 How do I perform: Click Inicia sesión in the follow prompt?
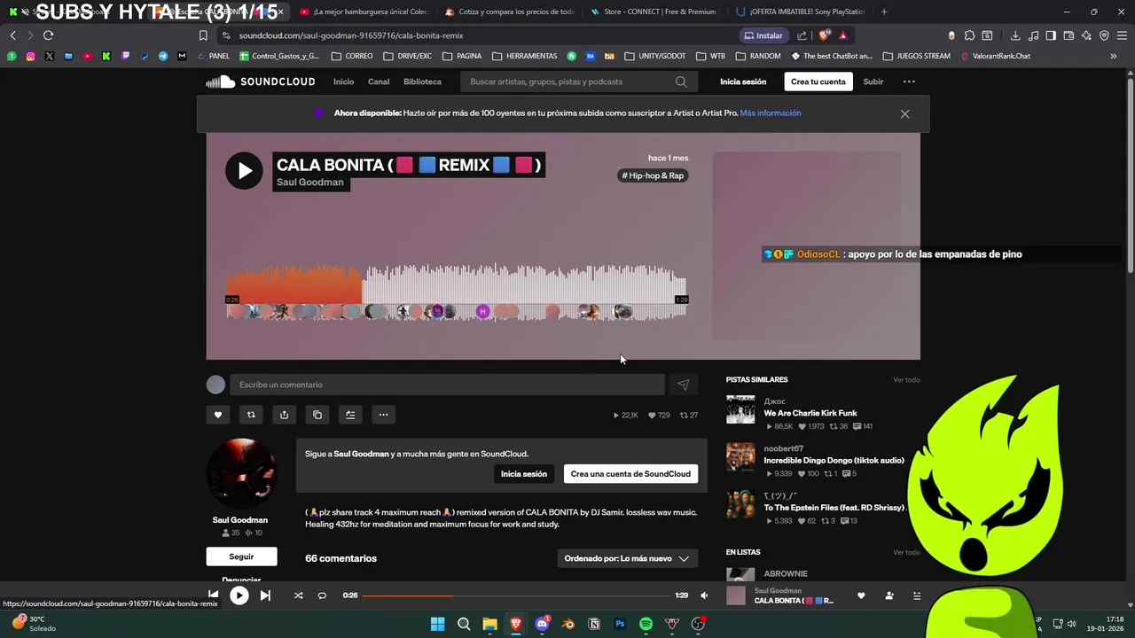pyautogui.click(x=524, y=474)
